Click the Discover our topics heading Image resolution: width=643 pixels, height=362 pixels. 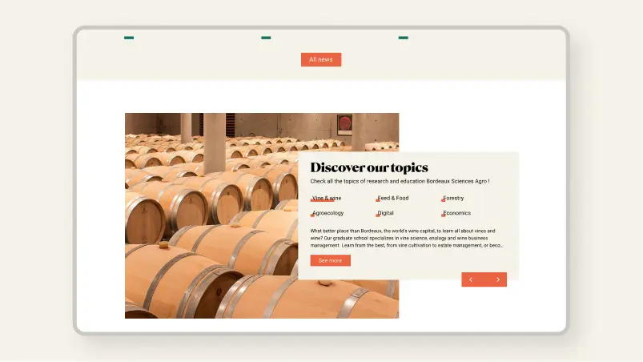pyautogui.click(x=369, y=167)
